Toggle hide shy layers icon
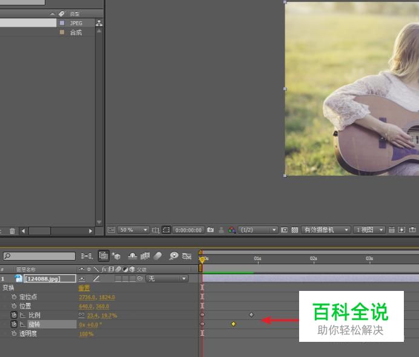The height and width of the screenshot is (357, 419). [x=133, y=256]
